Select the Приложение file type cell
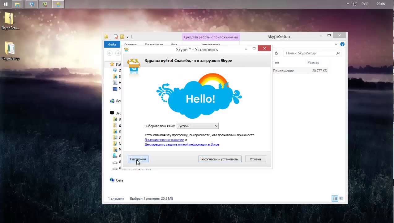 (283, 71)
